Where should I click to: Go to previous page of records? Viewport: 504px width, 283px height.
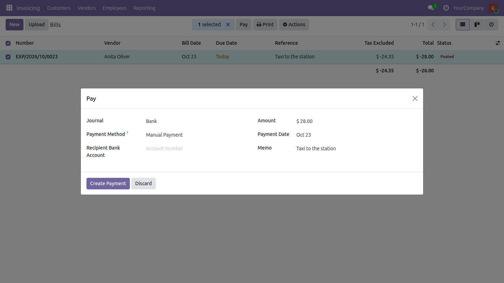tap(433, 24)
